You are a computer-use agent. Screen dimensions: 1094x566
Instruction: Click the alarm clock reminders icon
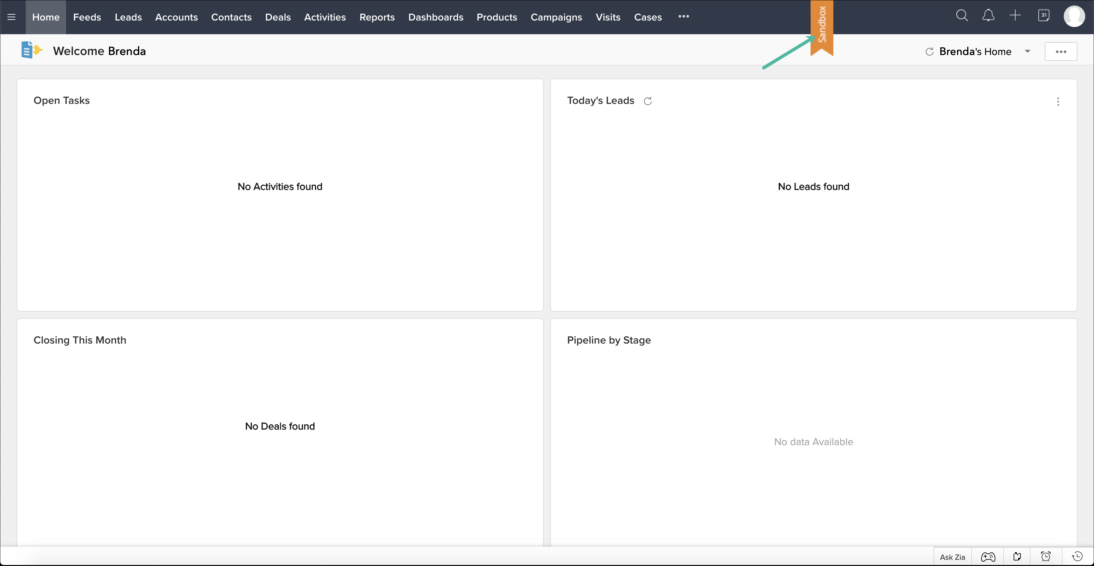[1046, 557]
